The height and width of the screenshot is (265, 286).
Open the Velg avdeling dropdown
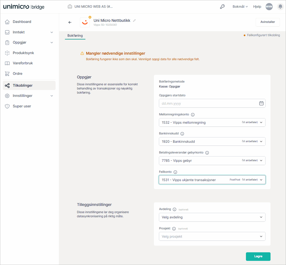[x=212, y=217]
